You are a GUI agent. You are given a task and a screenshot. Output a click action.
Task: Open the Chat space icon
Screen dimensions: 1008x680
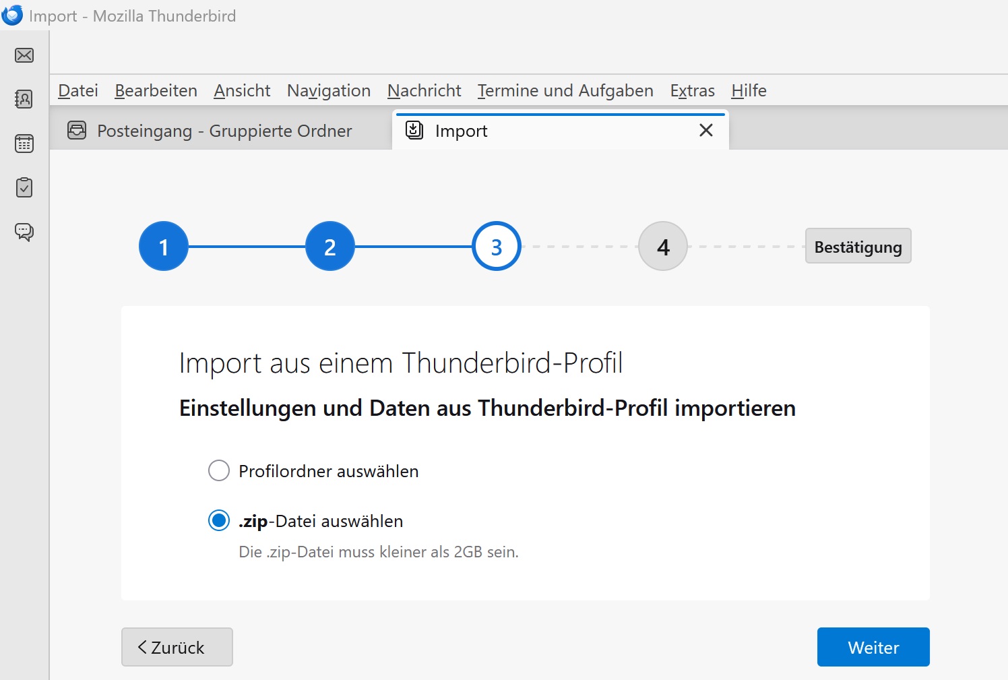pyautogui.click(x=24, y=232)
